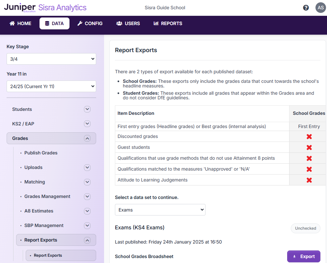Image resolution: width=327 pixels, height=263 pixels.
Task: Open the REPORTS tab
Action: pos(168,23)
